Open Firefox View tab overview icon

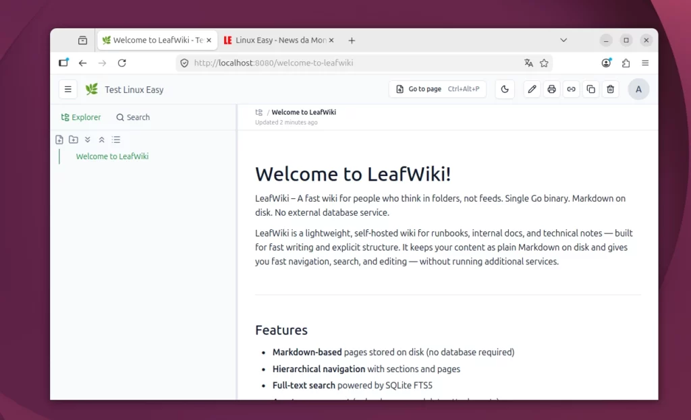(x=82, y=40)
